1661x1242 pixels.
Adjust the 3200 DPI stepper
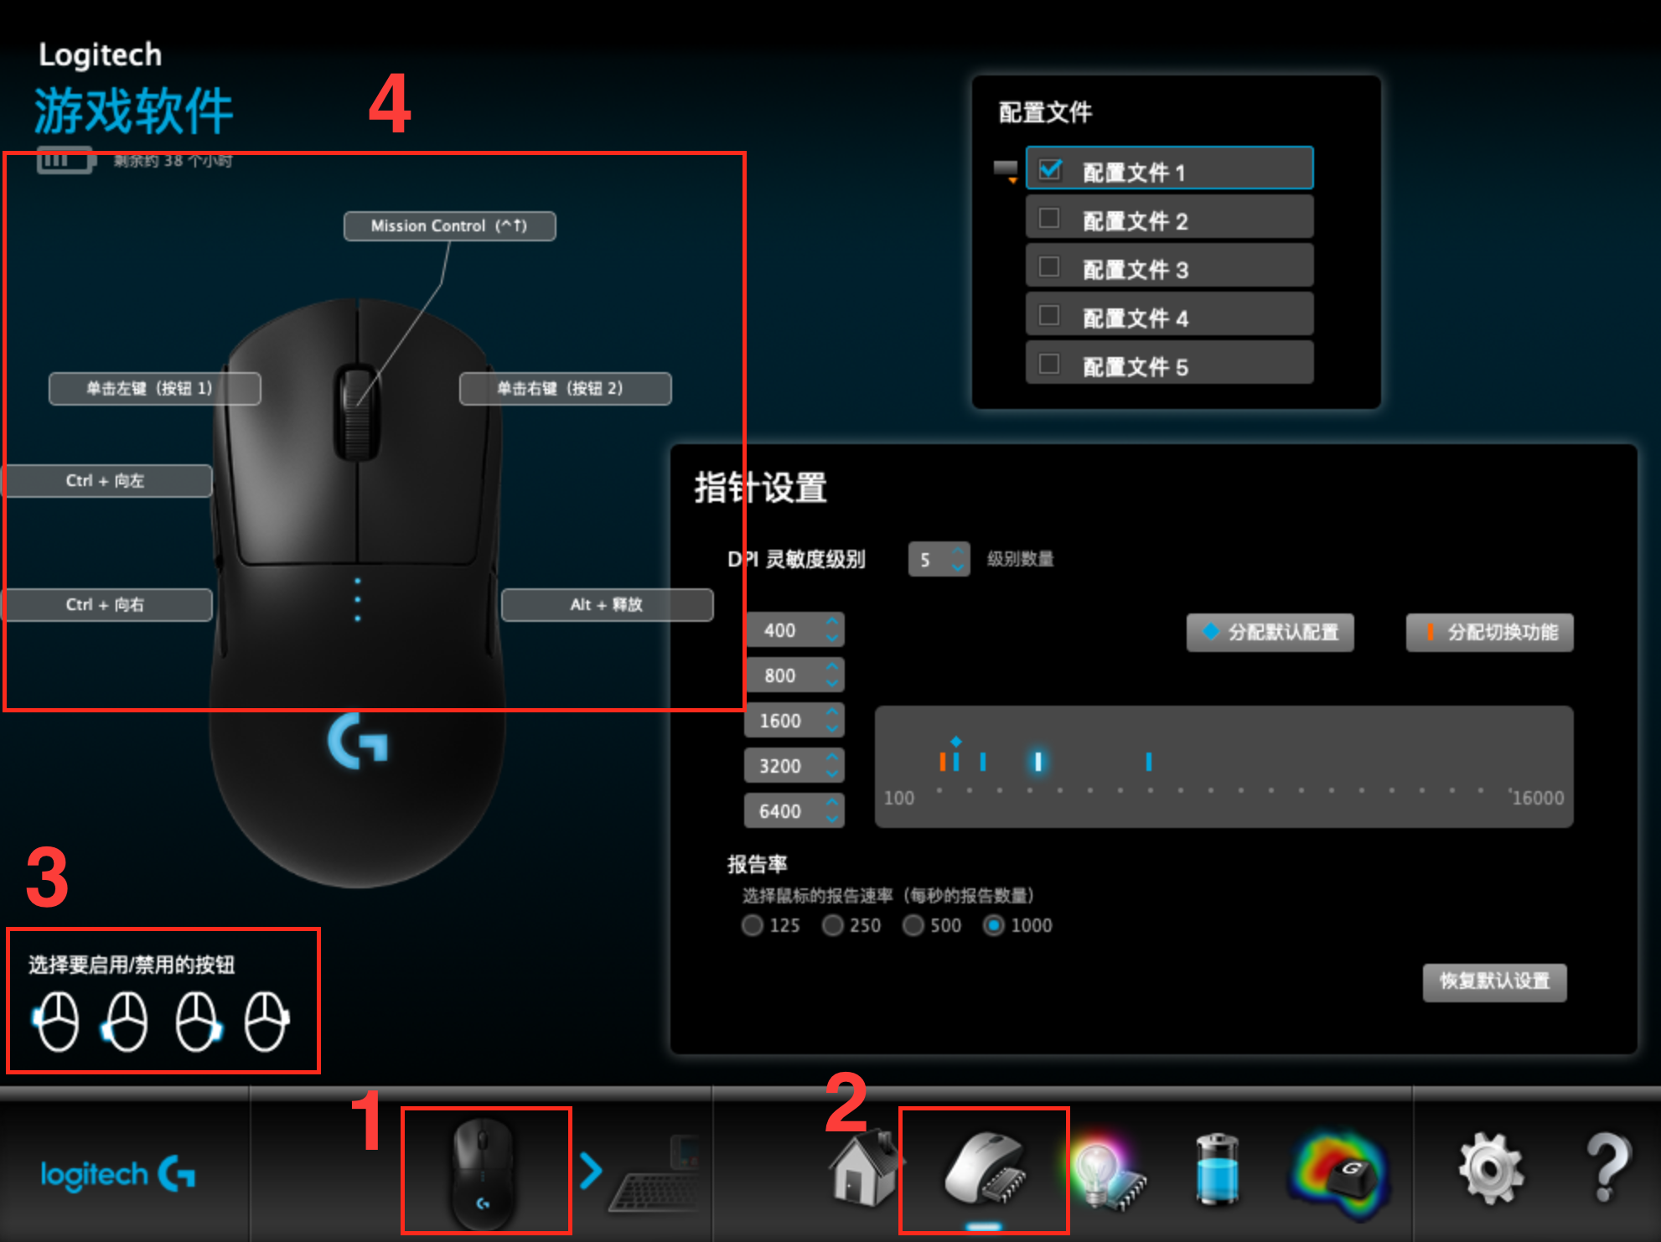click(x=832, y=765)
